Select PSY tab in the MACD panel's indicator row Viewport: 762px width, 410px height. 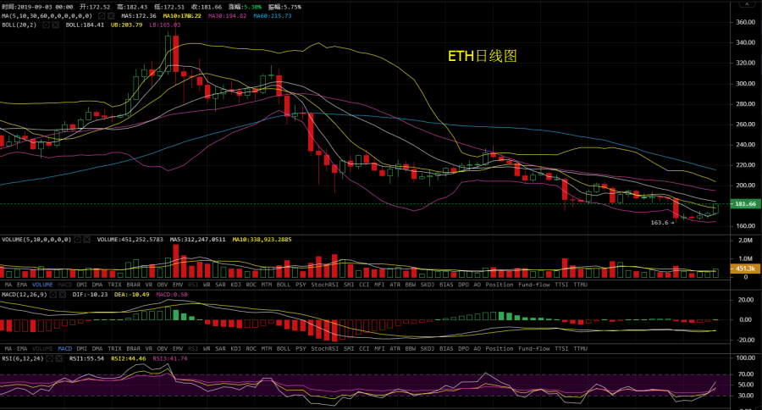click(x=301, y=349)
